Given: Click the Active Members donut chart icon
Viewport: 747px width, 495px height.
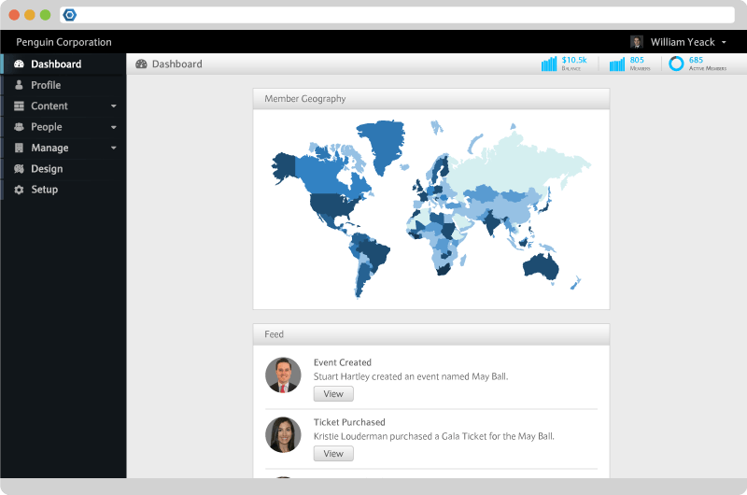Looking at the screenshot, I should pyautogui.click(x=676, y=64).
